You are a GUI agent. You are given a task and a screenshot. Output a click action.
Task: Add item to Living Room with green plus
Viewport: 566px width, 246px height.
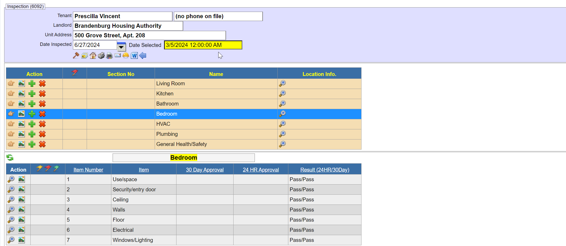(32, 83)
